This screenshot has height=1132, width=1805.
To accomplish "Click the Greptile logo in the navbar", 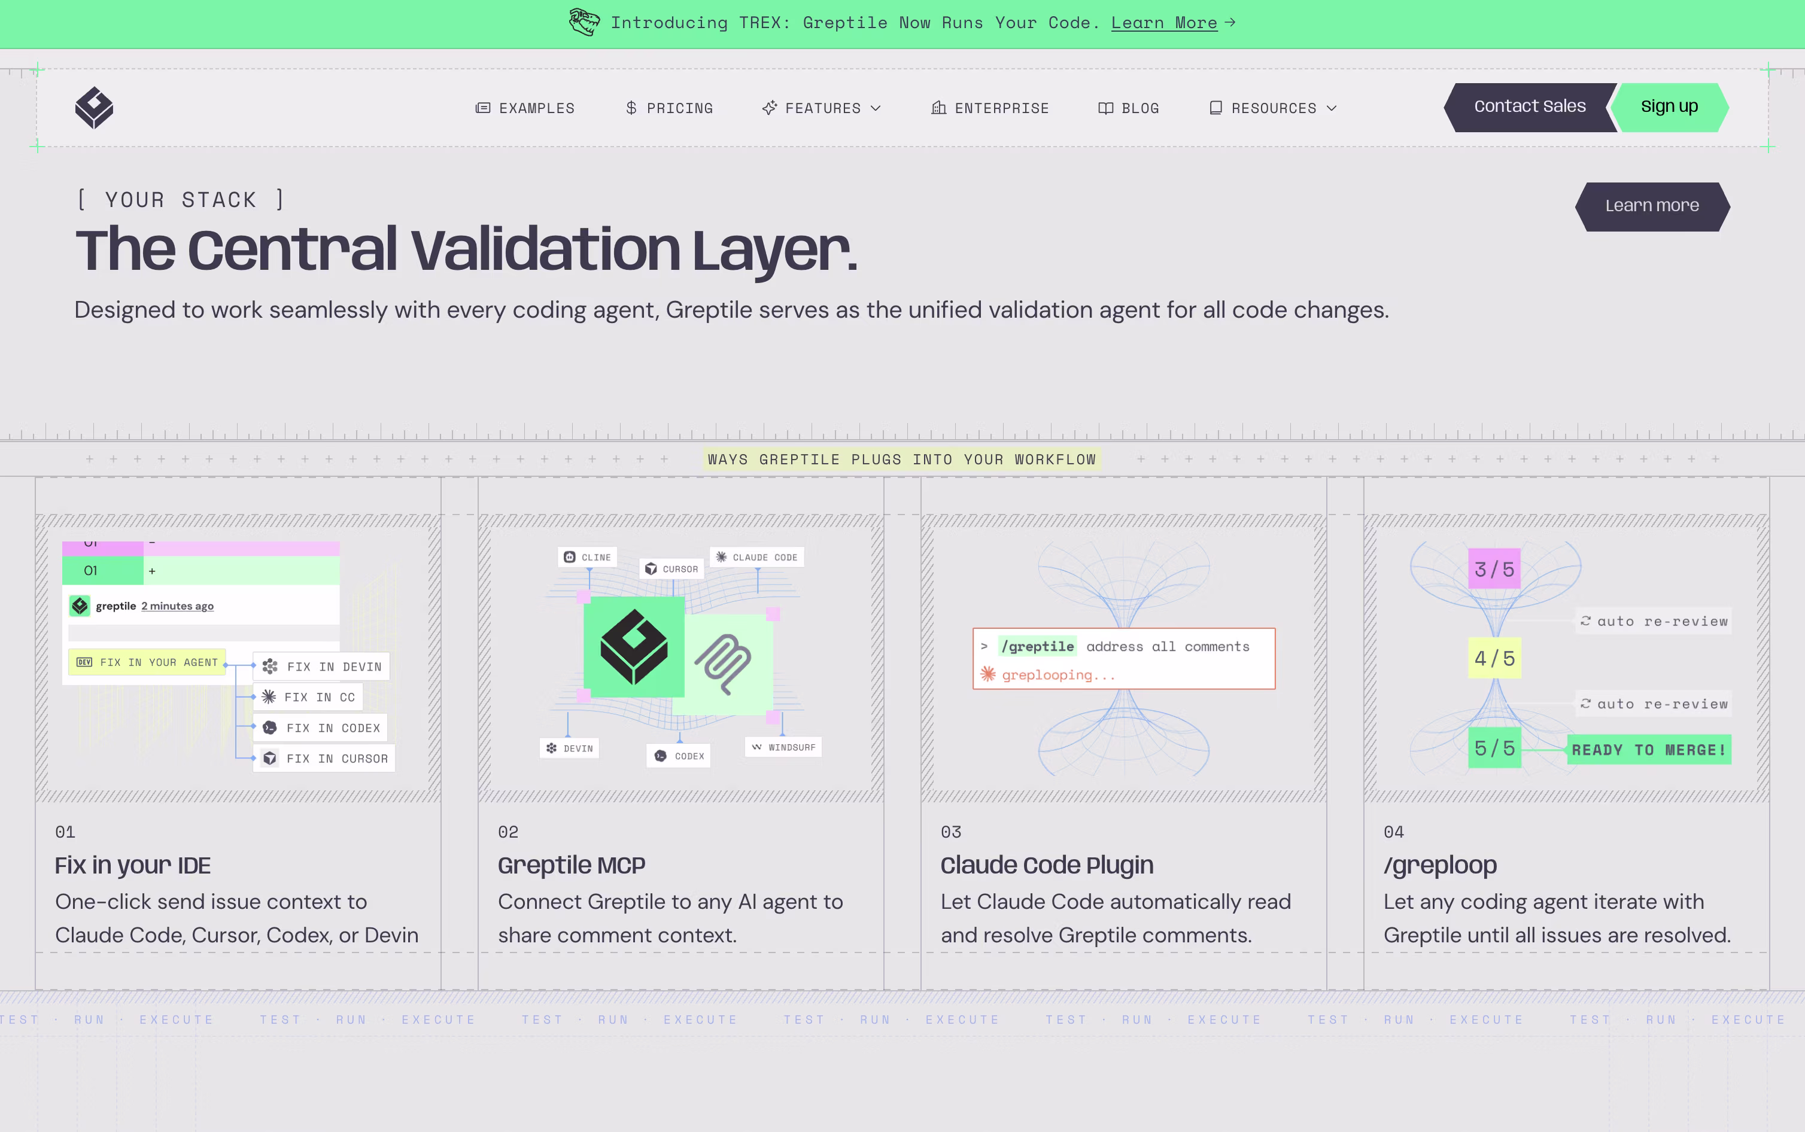I will click(x=95, y=108).
